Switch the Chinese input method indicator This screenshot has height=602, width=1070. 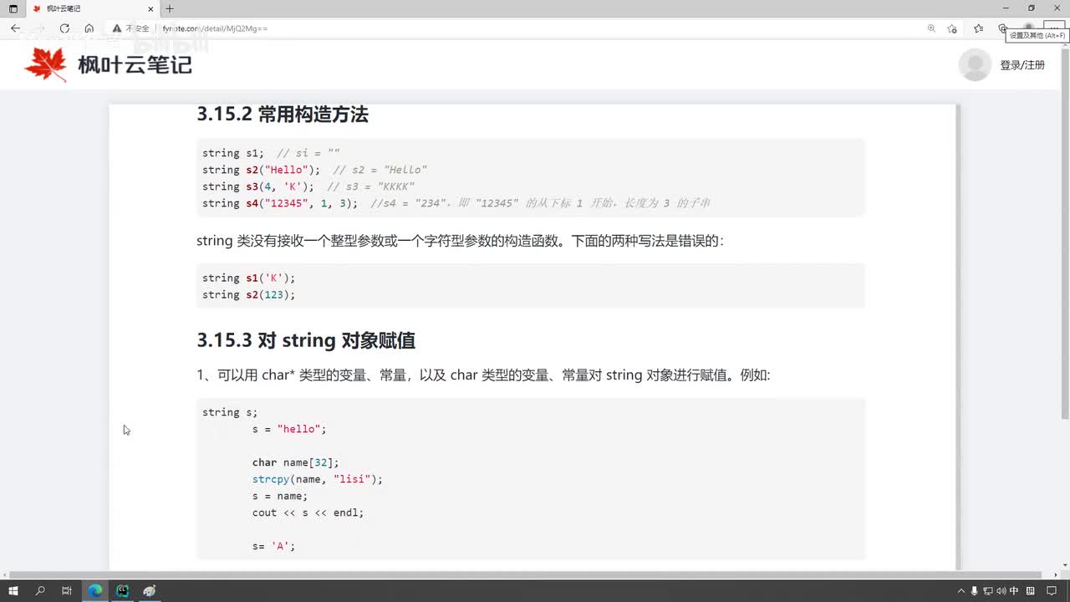click(1014, 591)
